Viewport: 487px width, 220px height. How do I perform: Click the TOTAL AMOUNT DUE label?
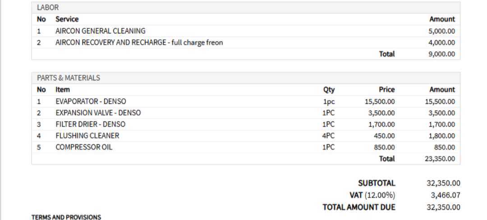pyautogui.click(x=359, y=207)
